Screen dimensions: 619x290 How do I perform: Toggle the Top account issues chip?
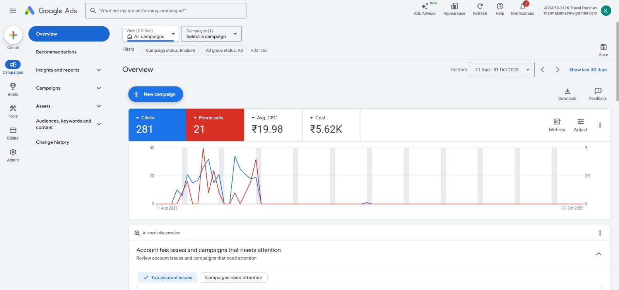(168, 278)
